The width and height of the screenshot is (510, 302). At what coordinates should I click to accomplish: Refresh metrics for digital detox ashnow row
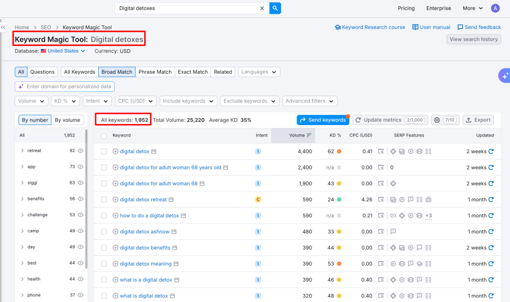point(491,232)
